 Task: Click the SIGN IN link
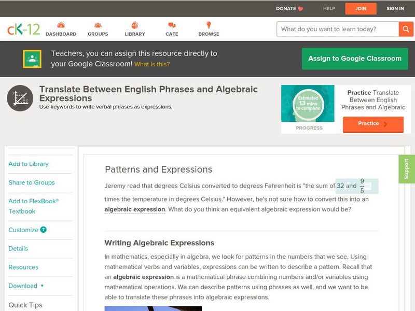tap(395, 8)
